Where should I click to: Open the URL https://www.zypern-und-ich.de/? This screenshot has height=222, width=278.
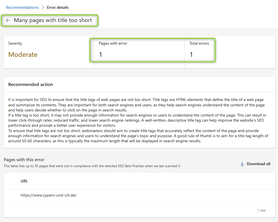[x=49, y=195]
